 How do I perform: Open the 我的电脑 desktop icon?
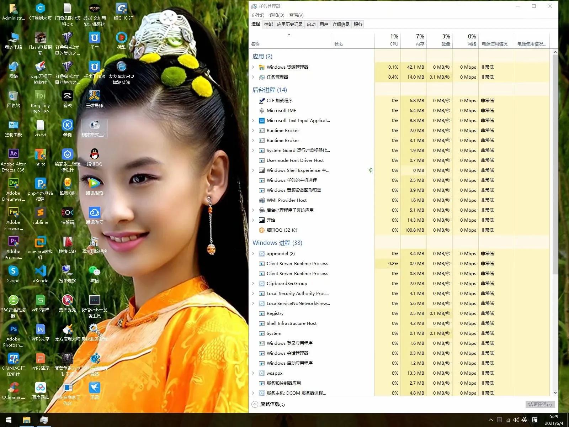pyautogui.click(x=13, y=41)
